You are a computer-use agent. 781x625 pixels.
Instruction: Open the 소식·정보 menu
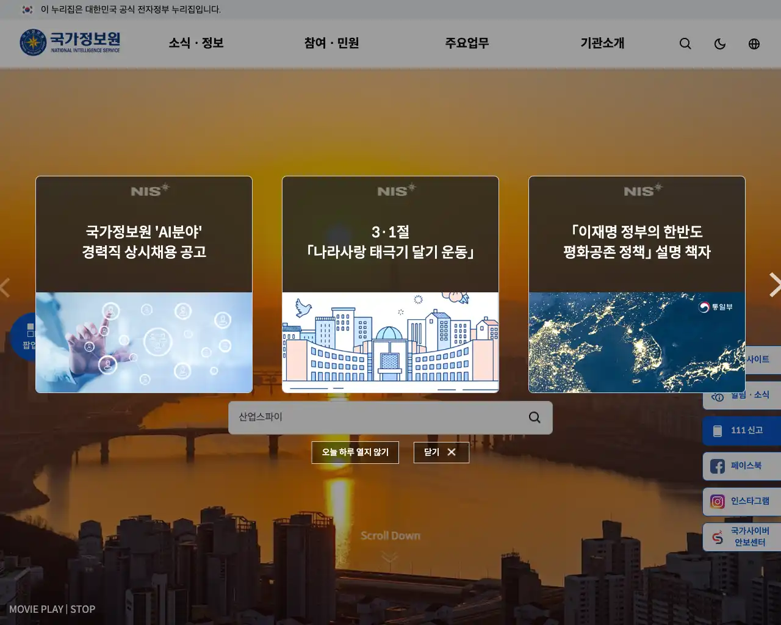pos(195,43)
